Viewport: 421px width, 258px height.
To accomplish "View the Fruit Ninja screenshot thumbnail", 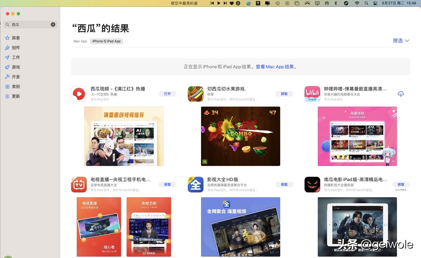I will point(240,136).
